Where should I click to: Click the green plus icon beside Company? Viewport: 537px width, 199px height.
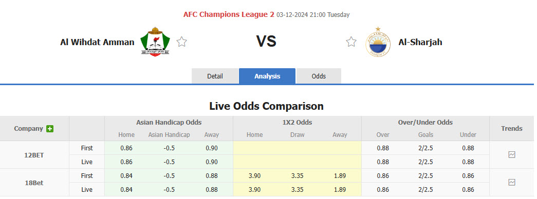(50, 129)
